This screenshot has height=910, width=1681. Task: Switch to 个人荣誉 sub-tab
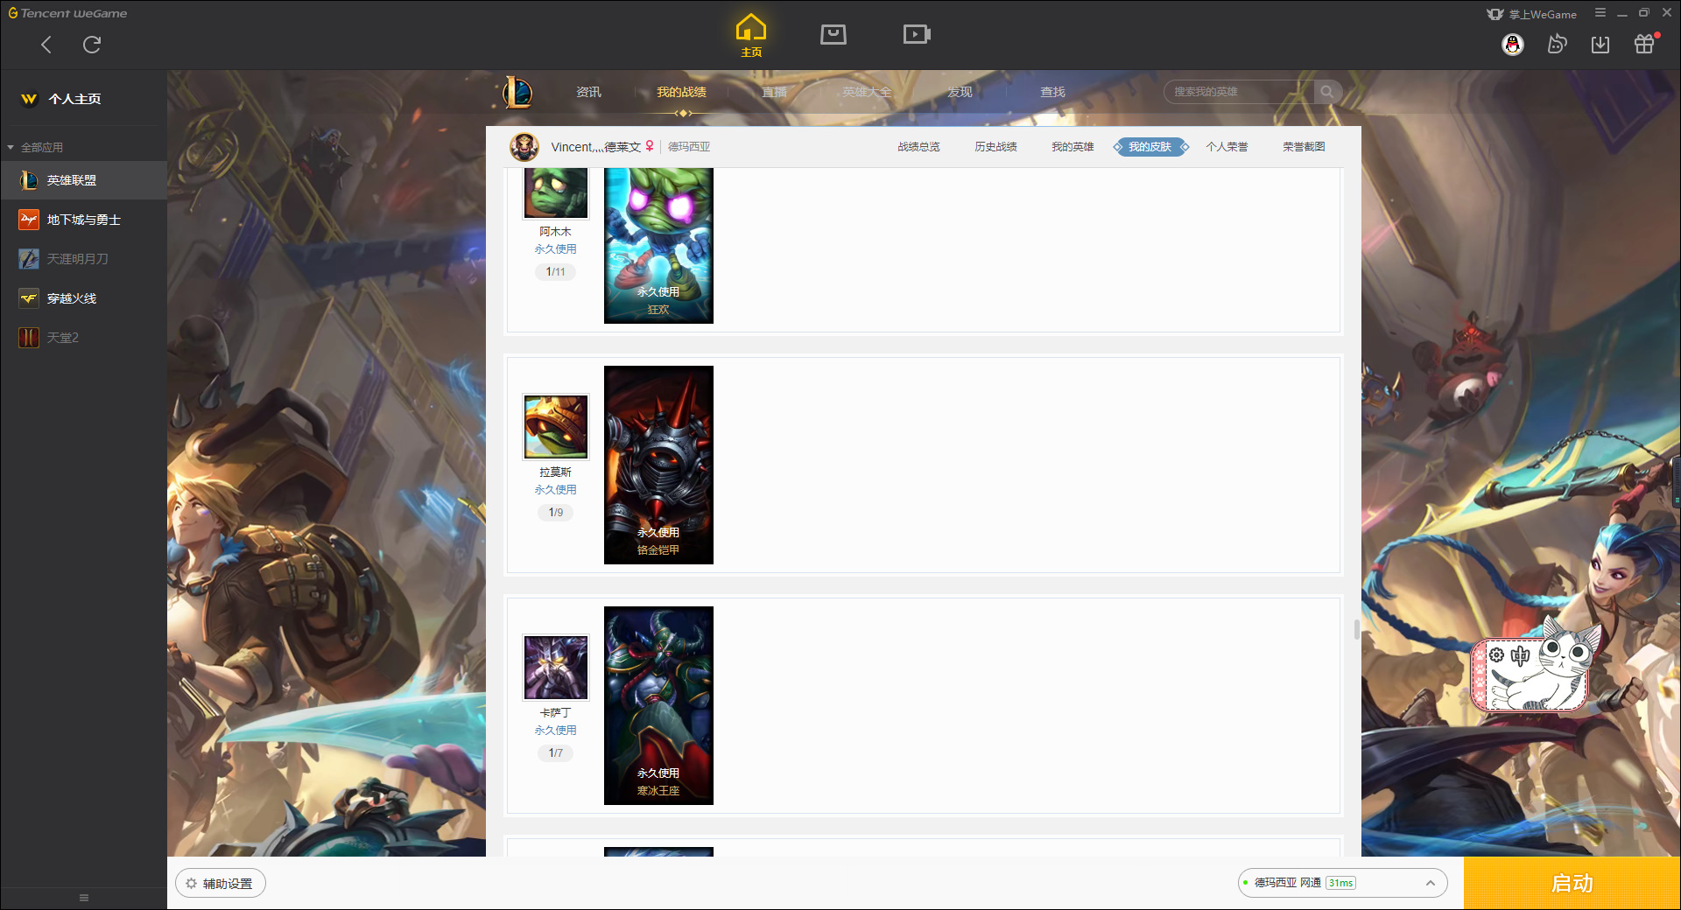1227,147
